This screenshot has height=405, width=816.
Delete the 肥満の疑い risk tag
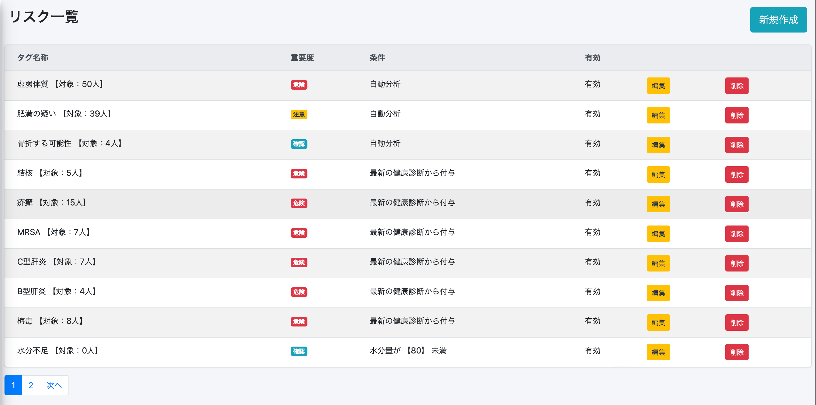[x=736, y=115]
